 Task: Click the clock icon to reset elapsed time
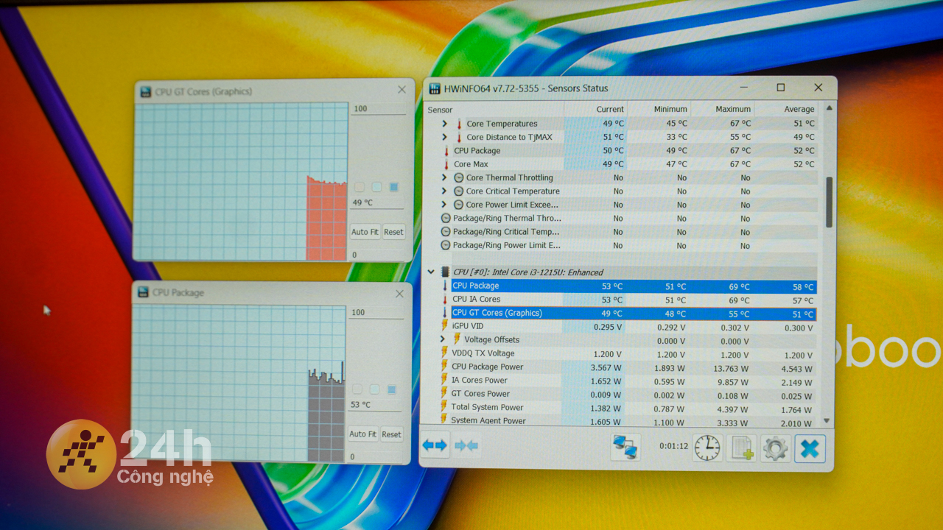tap(707, 448)
